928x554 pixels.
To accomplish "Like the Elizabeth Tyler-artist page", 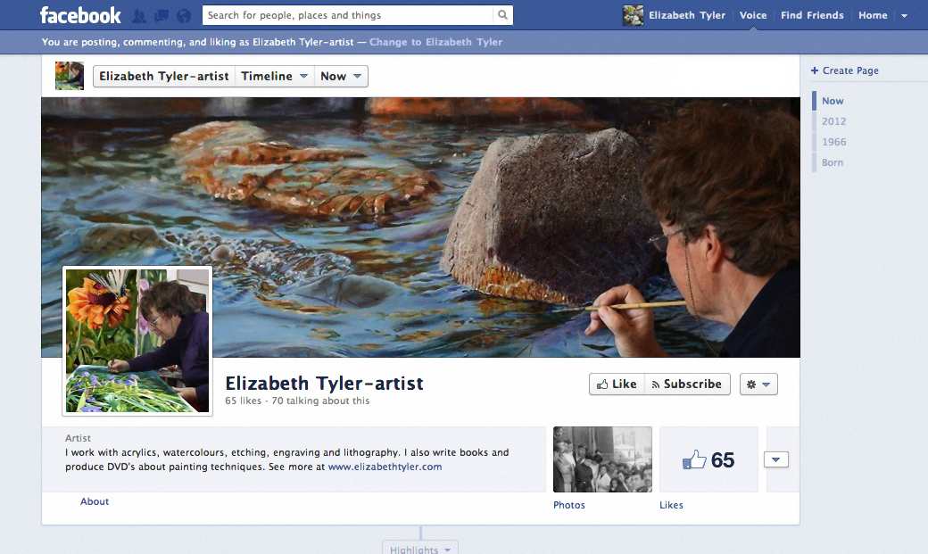I will pos(616,384).
